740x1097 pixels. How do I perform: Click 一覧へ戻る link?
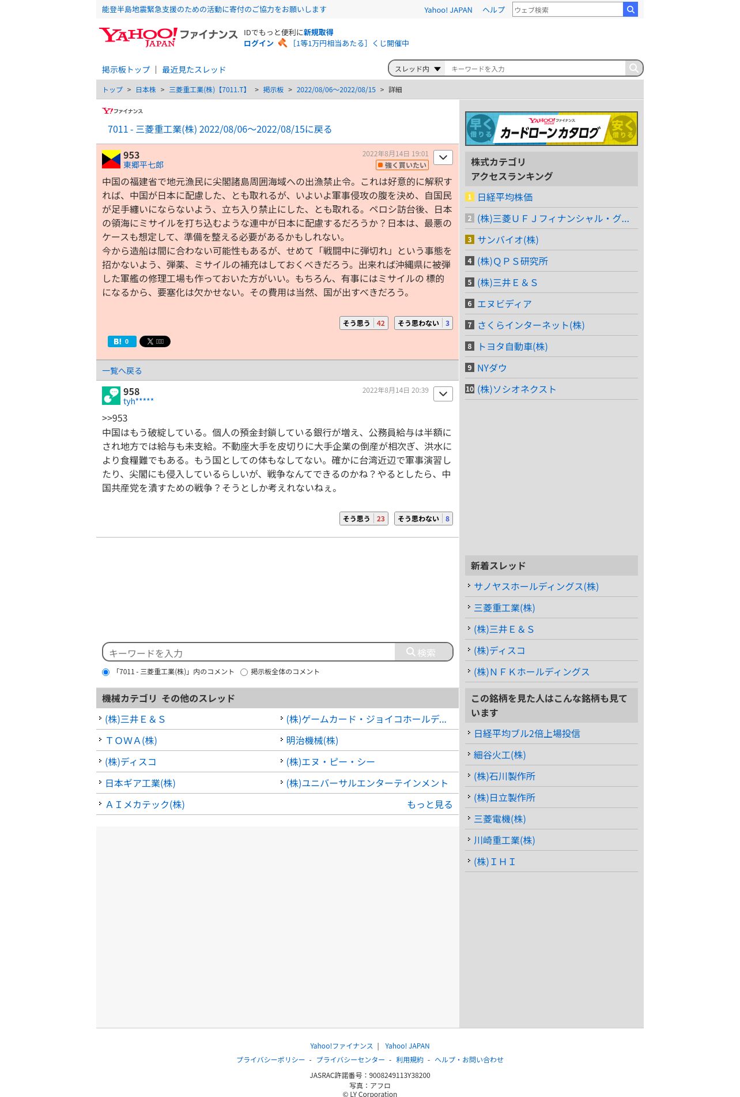[122, 371]
